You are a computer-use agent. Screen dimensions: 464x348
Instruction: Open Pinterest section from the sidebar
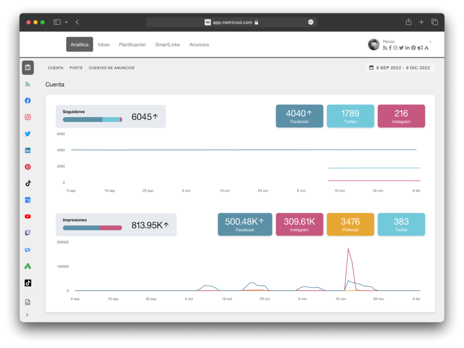pyautogui.click(x=28, y=167)
